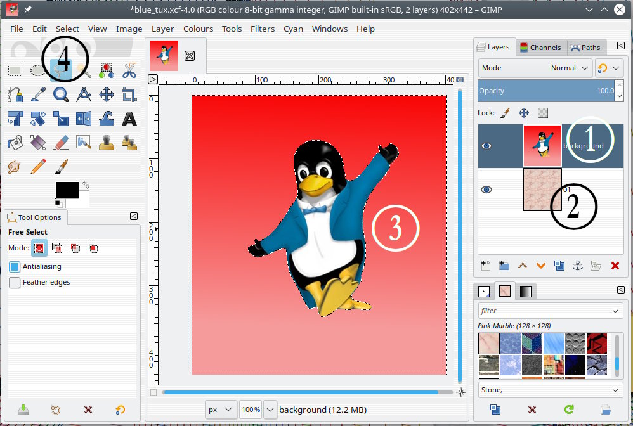Activate the Move tool
The image size is (633, 426).
pyautogui.click(x=106, y=94)
